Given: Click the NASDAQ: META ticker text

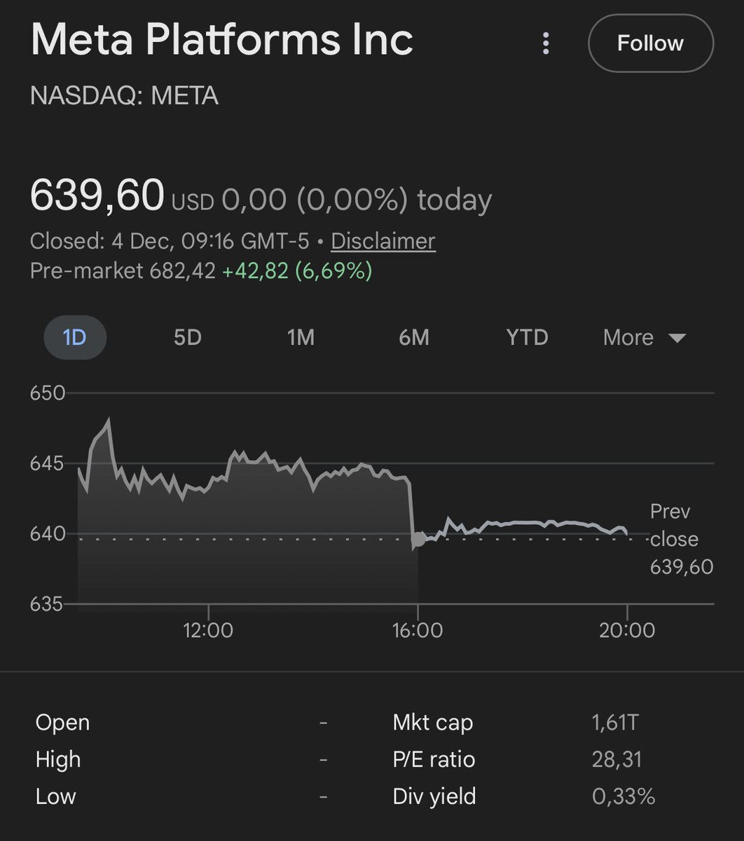Looking at the screenshot, I should tap(124, 95).
